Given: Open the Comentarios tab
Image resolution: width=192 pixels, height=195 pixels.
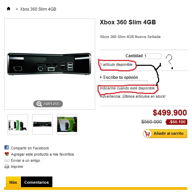Looking at the screenshot, I should [37, 182].
